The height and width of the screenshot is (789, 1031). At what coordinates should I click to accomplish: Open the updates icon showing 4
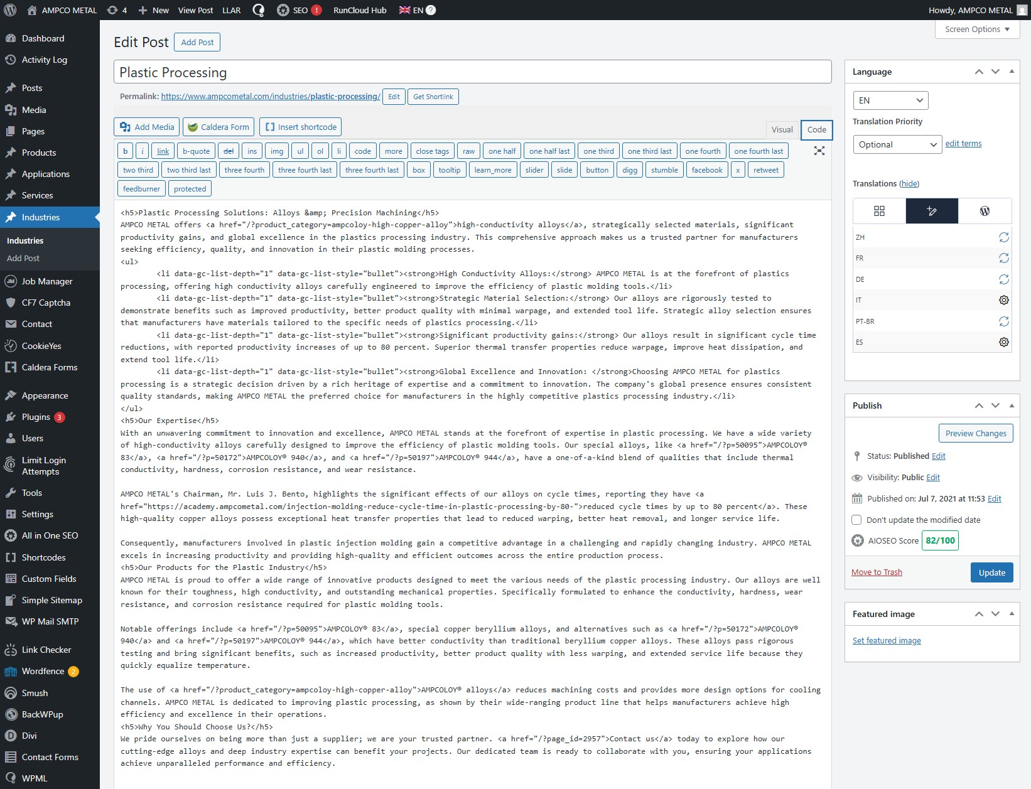pyautogui.click(x=117, y=10)
